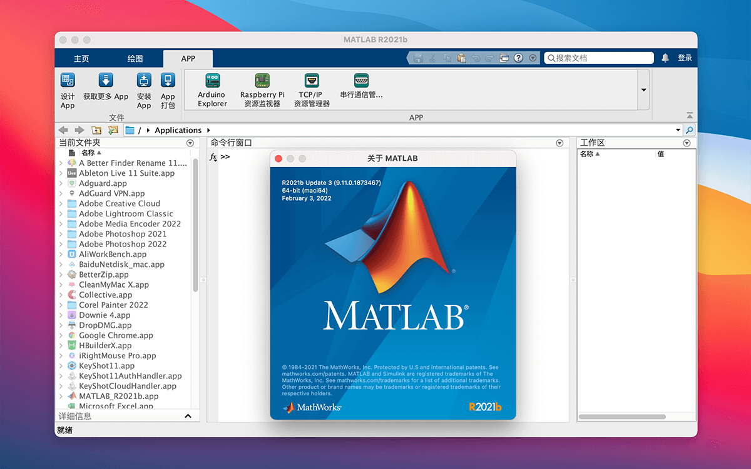Click the fx function browser icon
The width and height of the screenshot is (751, 469).
tap(213, 157)
